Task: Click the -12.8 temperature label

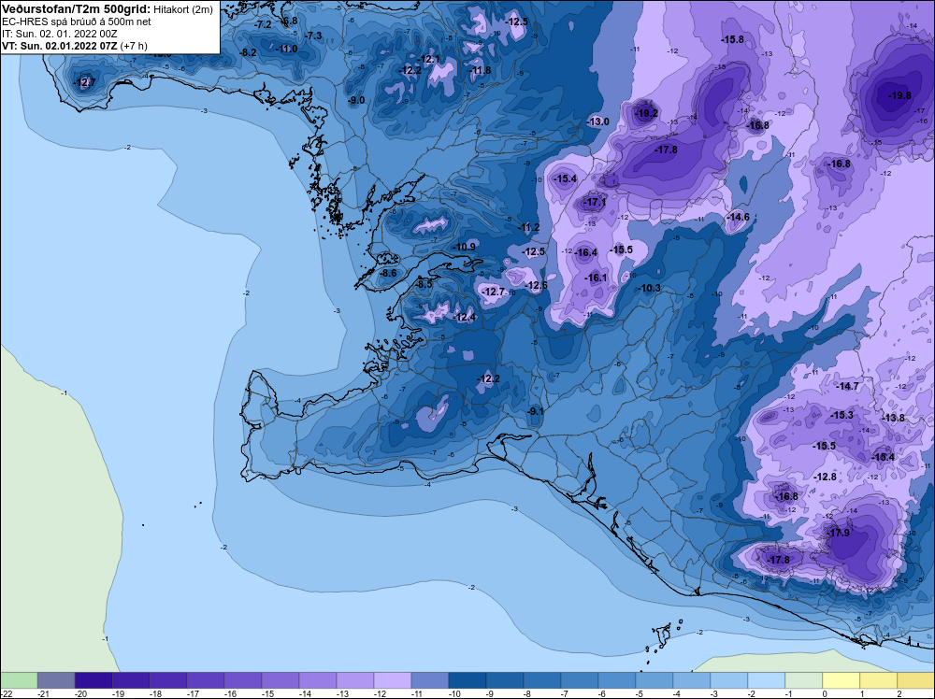Action: point(825,477)
